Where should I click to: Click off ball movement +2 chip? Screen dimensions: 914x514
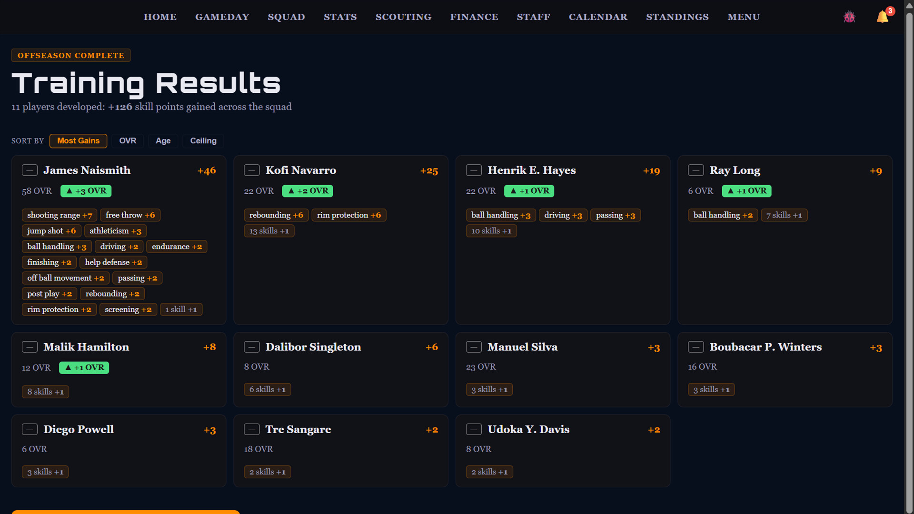tap(66, 278)
